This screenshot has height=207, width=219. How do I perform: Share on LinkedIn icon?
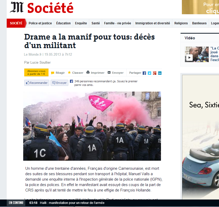(160, 73)
